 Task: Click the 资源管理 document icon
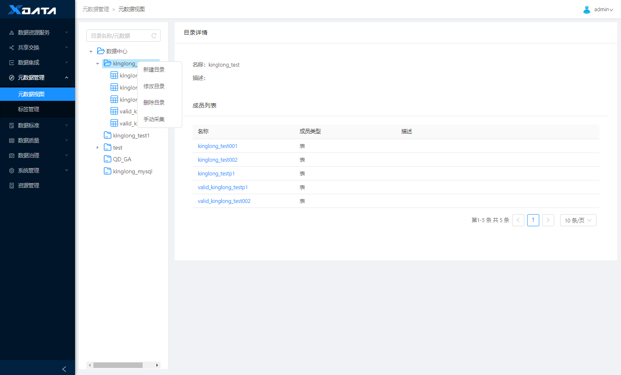pyautogui.click(x=12, y=185)
